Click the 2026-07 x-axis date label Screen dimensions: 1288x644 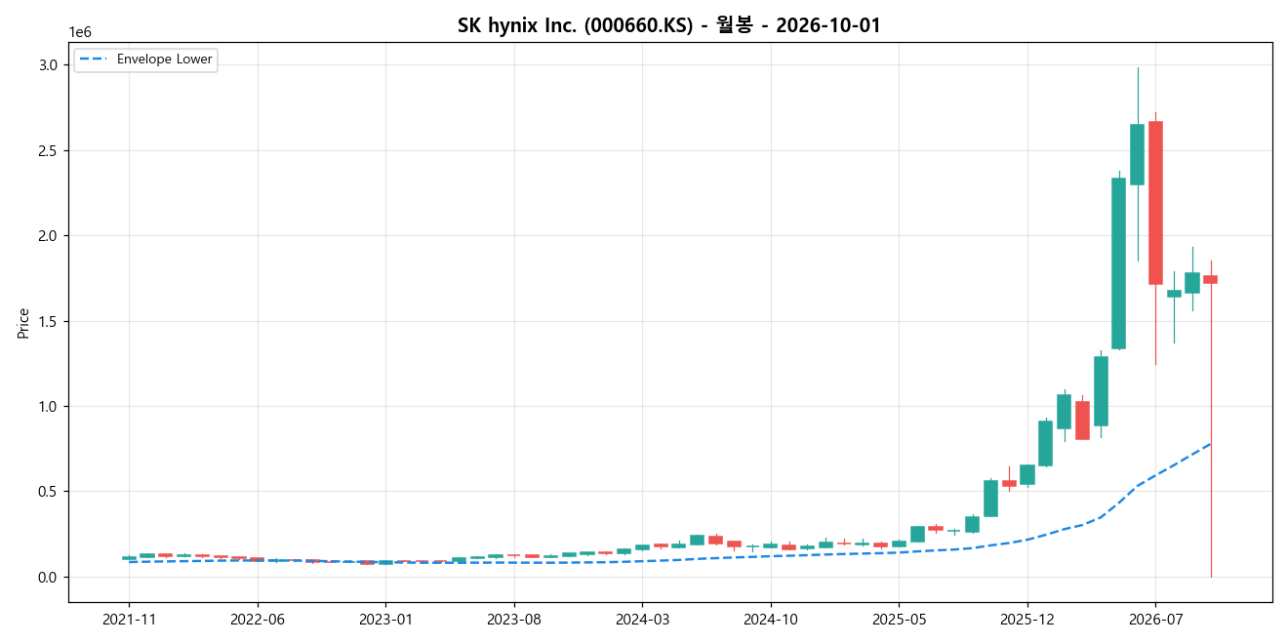[1155, 619]
